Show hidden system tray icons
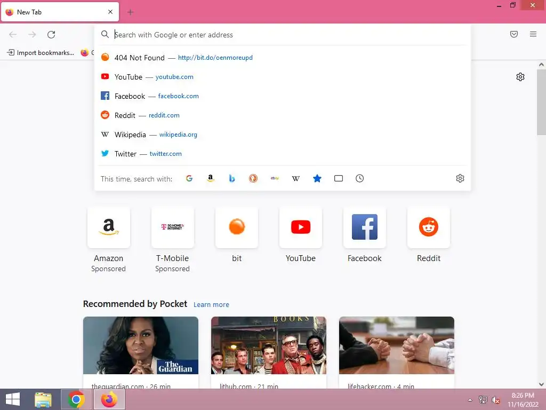 [470, 400]
